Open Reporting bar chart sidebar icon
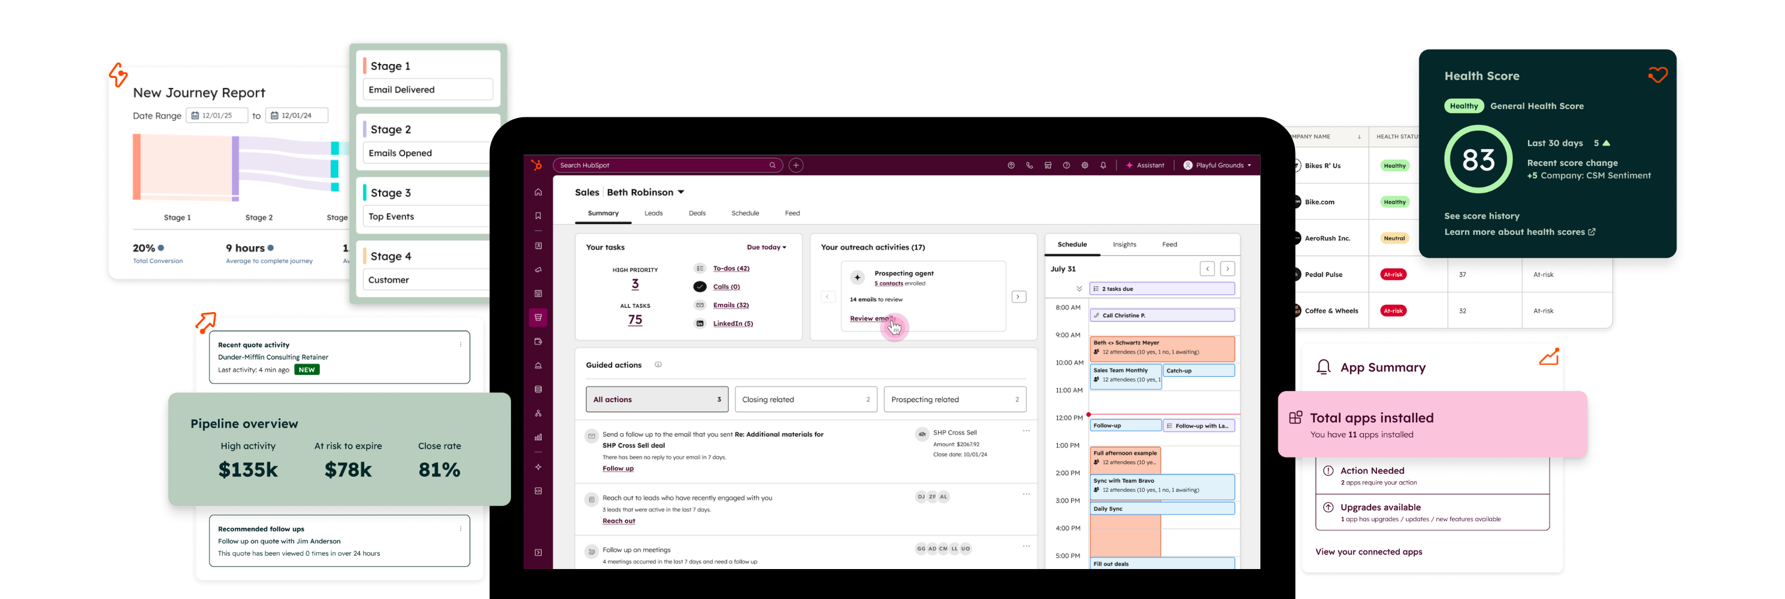This screenshot has width=1785, height=599. (538, 437)
